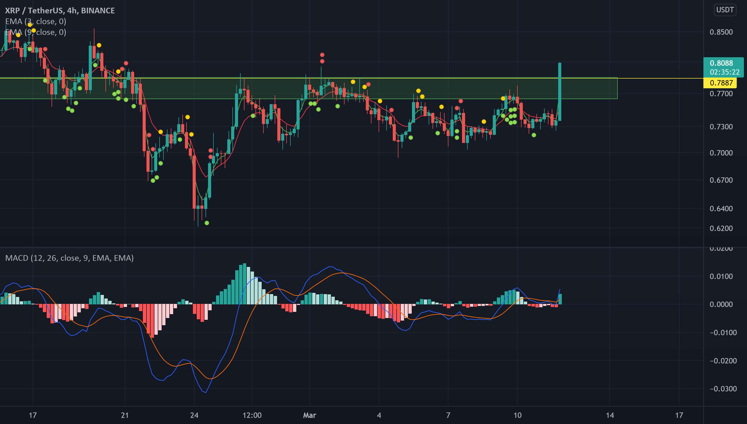This screenshot has width=747, height=424.
Task: Click the date label 4 on time axis
Action: tap(379, 415)
